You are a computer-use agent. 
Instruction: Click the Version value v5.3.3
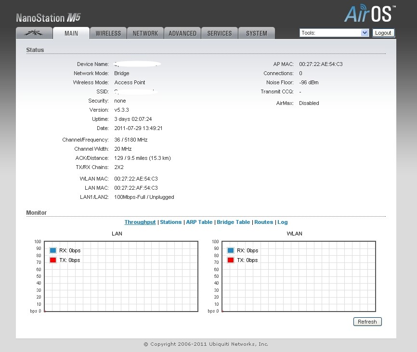tap(121, 110)
